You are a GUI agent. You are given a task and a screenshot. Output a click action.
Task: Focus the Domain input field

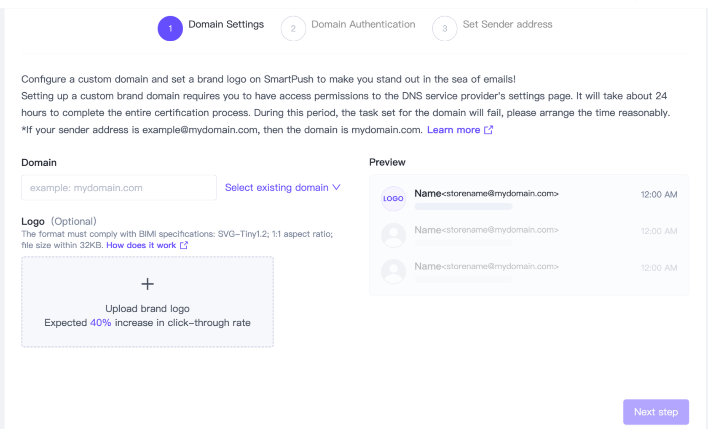[x=119, y=188]
